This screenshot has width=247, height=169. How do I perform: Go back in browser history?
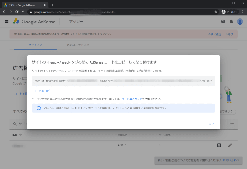point(4,12)
